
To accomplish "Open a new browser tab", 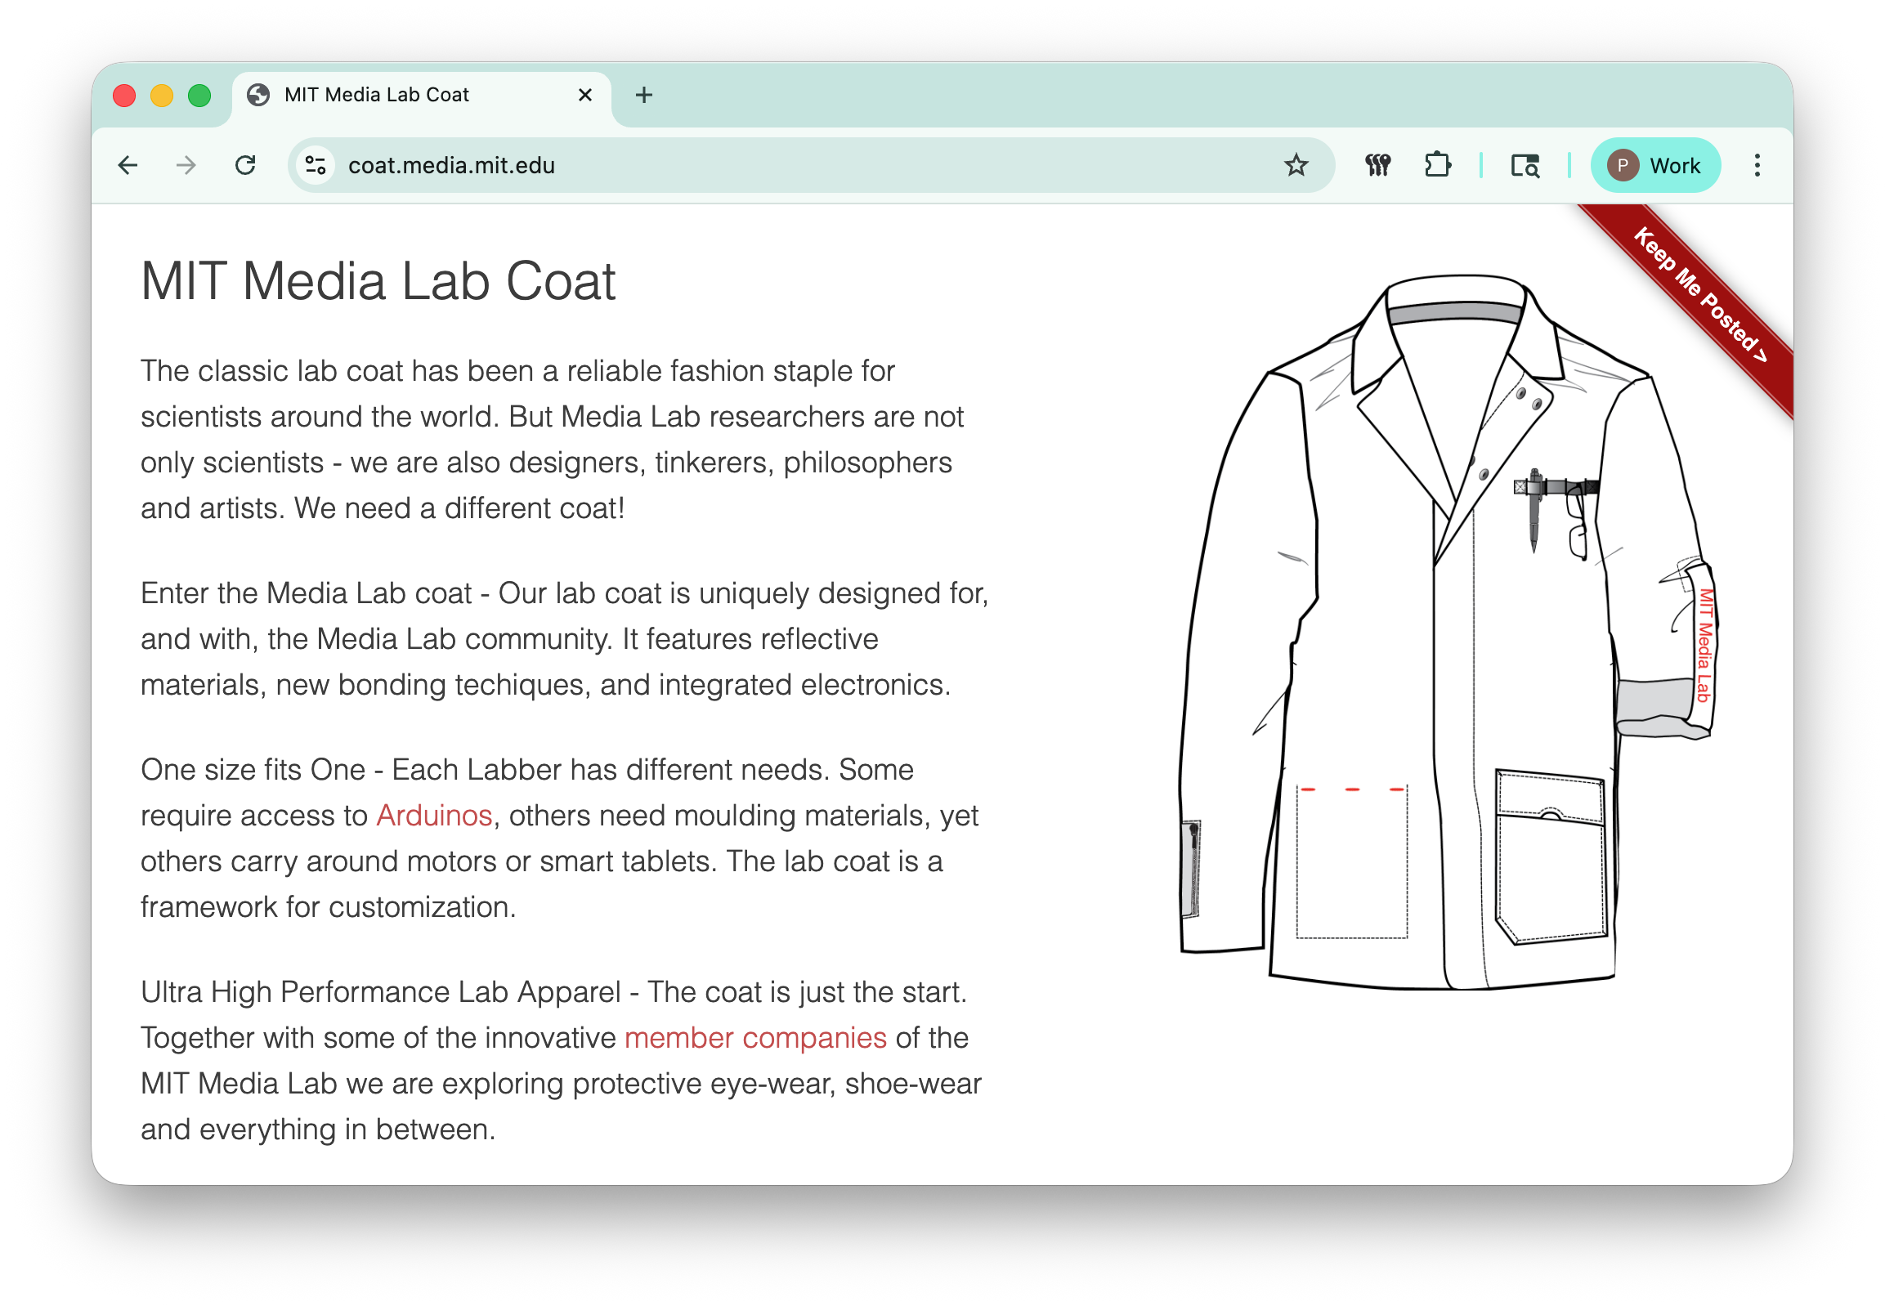I will pyautogui.click(x=643, y=94).
